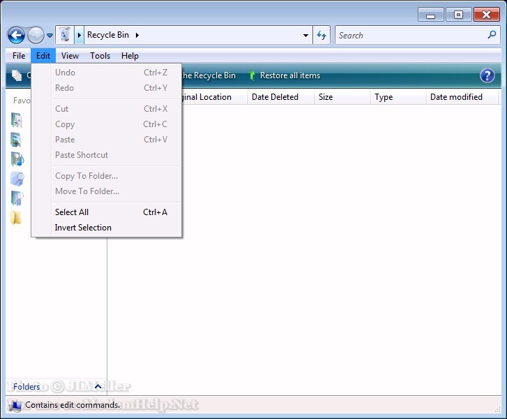This screenshot has width=507, height=419.
Task: Open the Help menu
Action: tap(130, 56)
